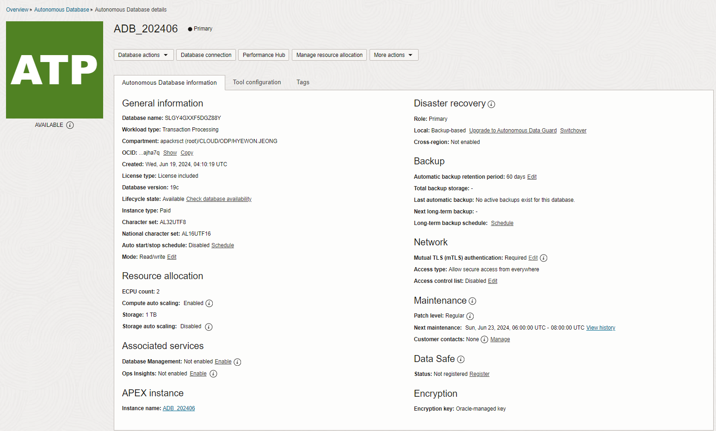This screenshot has height=431, width=716.
Task: Click info icon next to Customer contacts None
Action: coord(484,339)
